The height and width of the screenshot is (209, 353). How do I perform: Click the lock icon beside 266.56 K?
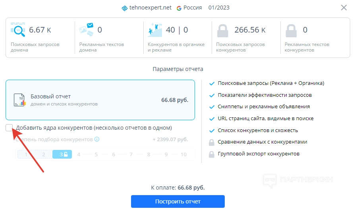click(x=222, y=30)
